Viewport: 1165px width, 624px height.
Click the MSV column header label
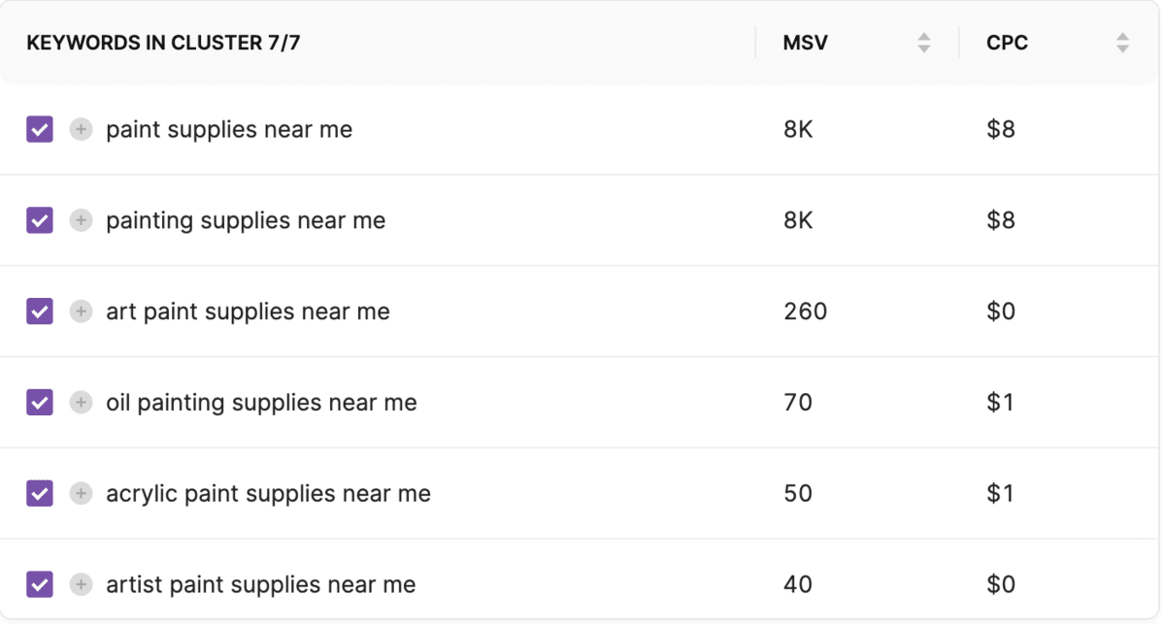pos(806,43)
